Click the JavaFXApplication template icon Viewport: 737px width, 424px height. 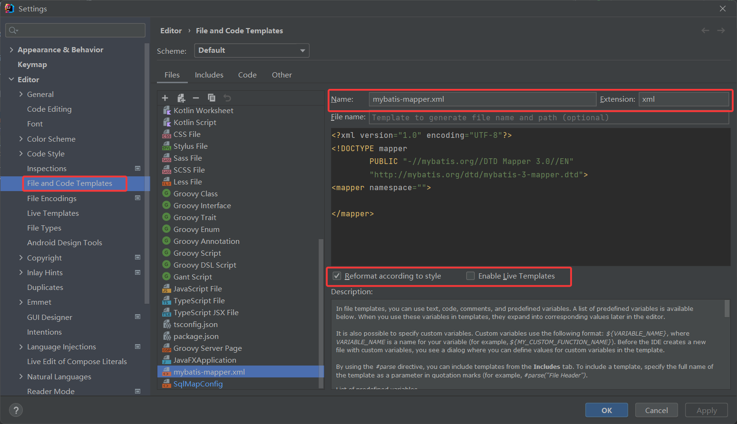[x=166, y=360]
